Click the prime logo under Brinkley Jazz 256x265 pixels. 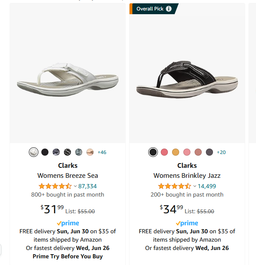pos(187,223)
